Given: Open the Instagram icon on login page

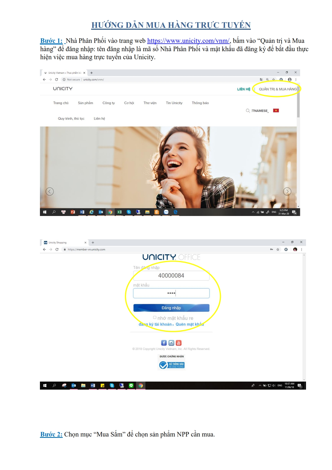Looking at the screenshot, I should click(171, 343).
